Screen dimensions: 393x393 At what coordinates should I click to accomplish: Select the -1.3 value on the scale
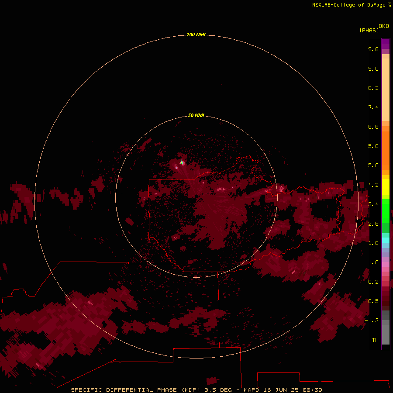(x=372, y=321)
